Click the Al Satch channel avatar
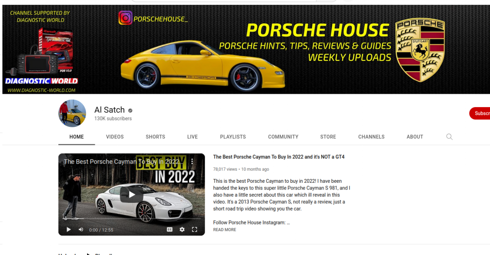Screen dimensions: 490x255 pos(72,113)
